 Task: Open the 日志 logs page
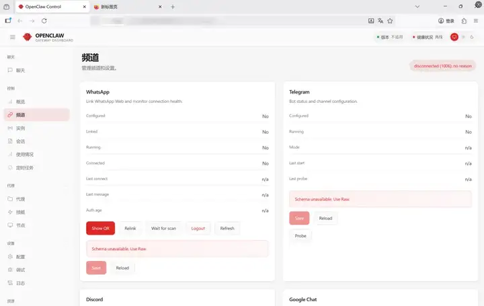pyautogui.click(x=36, y=283)
